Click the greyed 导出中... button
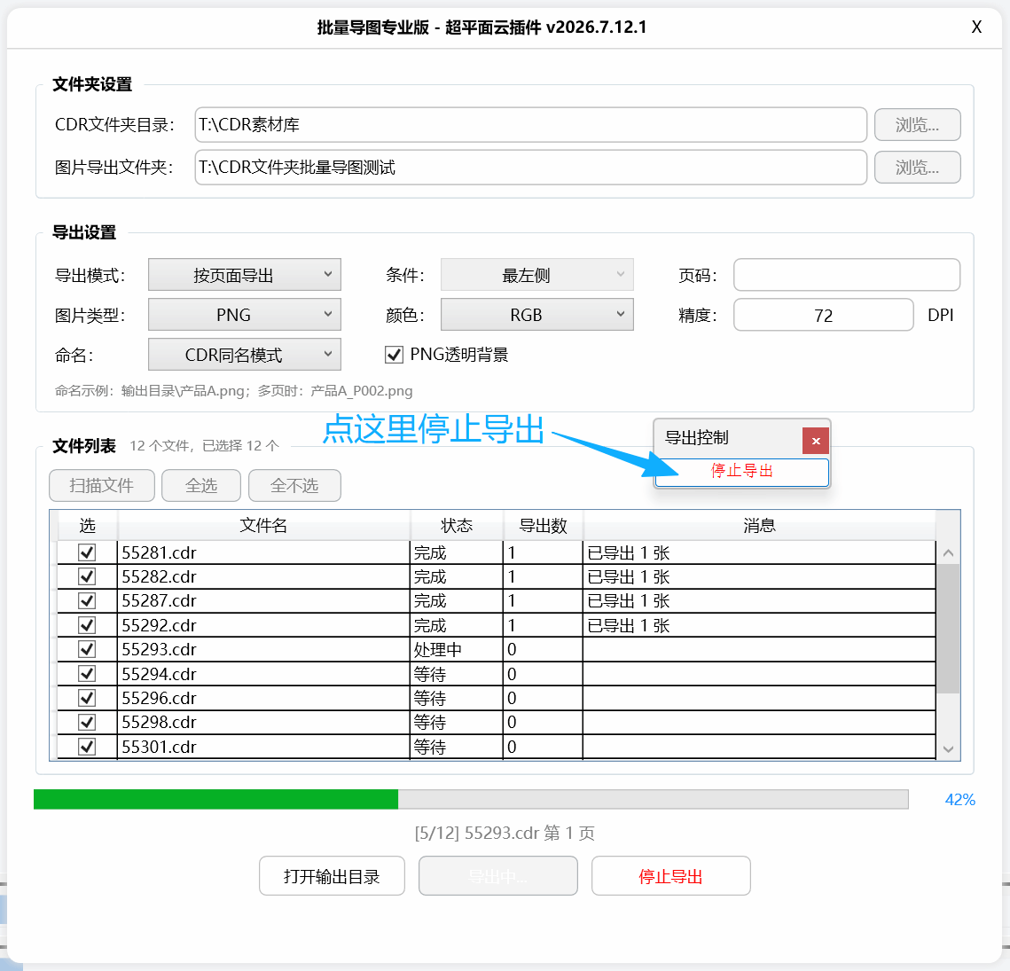Screen dimensions: 1010x971 (498, 875)
